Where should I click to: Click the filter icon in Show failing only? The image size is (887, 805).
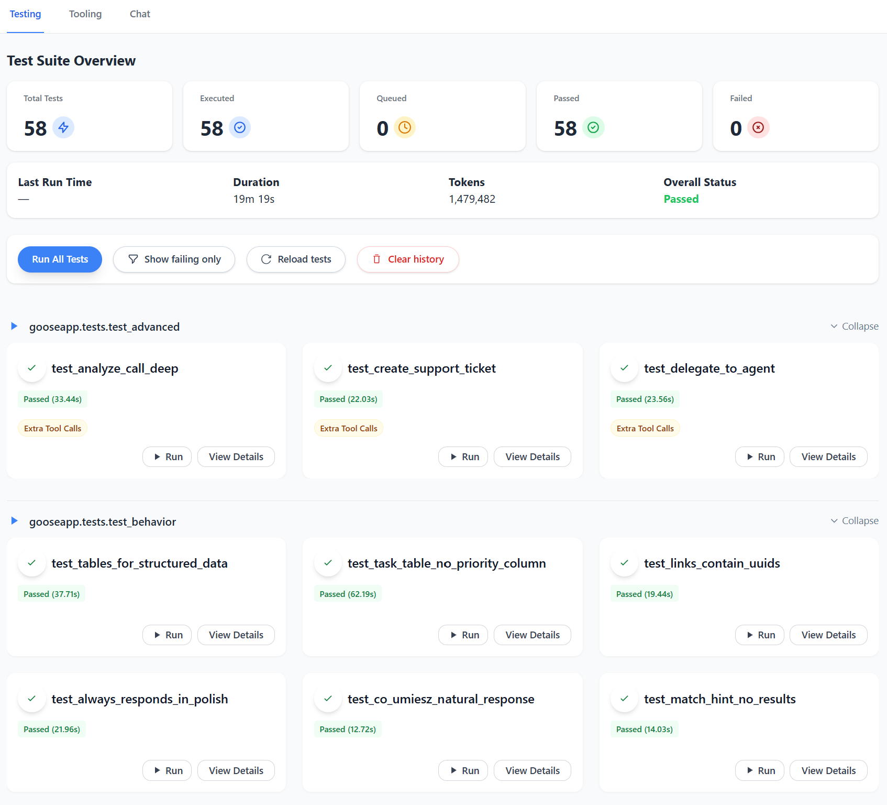(133, 259)
